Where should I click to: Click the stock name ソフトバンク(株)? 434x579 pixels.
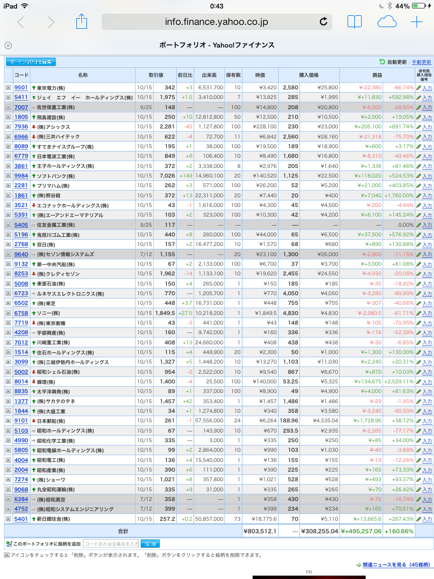pos(56,176)
